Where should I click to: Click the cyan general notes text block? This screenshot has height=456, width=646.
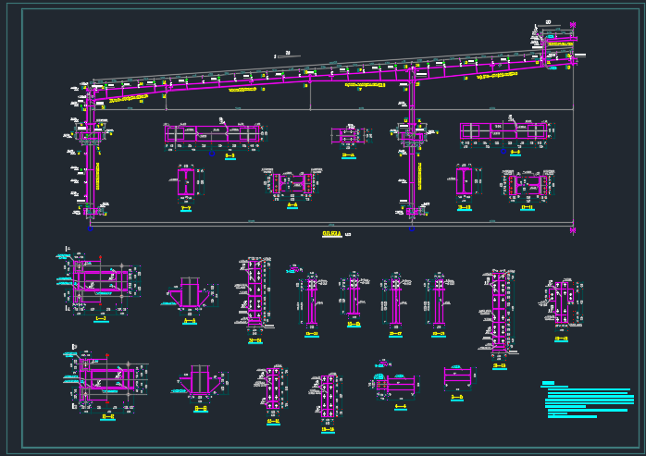(x=587, y=400)
